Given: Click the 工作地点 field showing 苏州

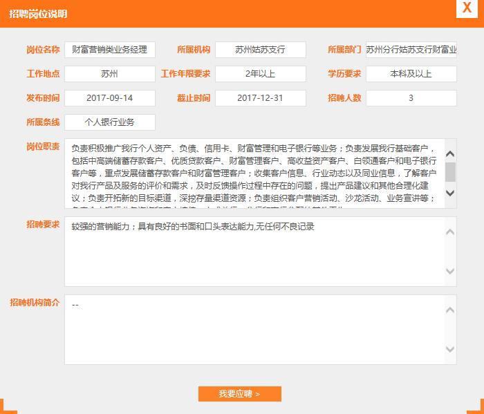Looking at the screenshot, I should [110, 74].
